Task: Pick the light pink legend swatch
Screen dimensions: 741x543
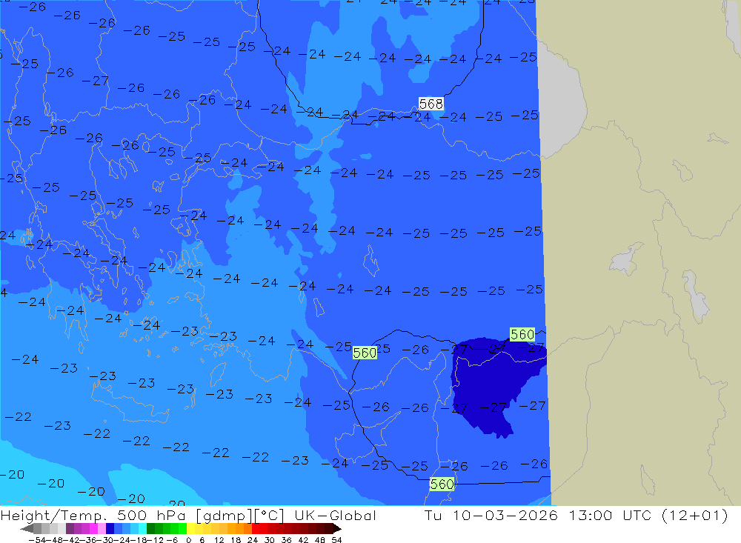Action: pyautogui.click(x=102, y=529)
